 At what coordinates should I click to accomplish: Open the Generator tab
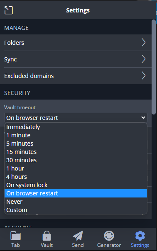point(109,239)
